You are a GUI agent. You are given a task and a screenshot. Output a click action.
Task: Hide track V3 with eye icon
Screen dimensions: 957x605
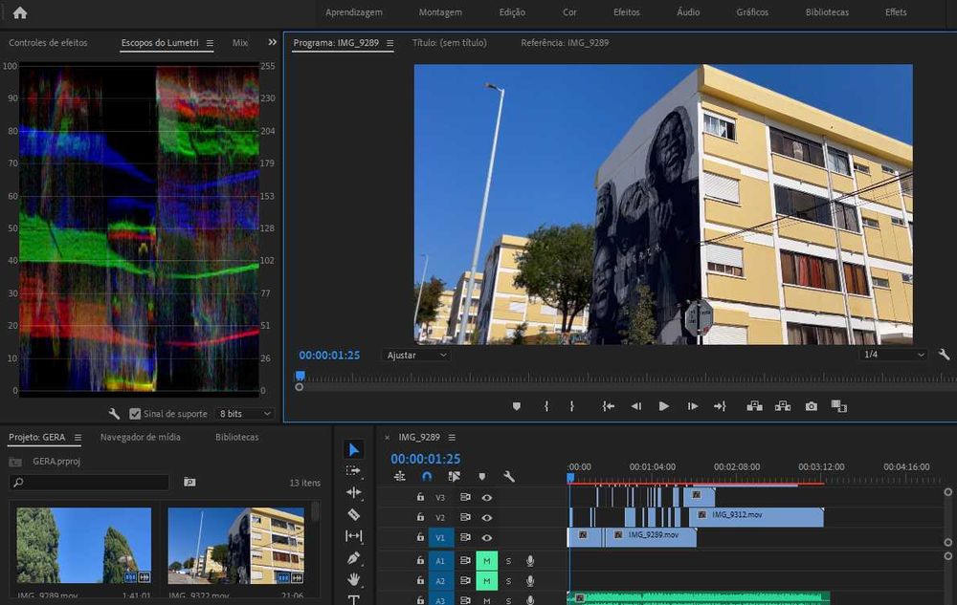click(x=487, y=497)
